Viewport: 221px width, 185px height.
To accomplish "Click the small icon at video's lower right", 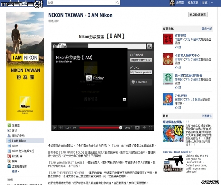I will coord(124,99).
